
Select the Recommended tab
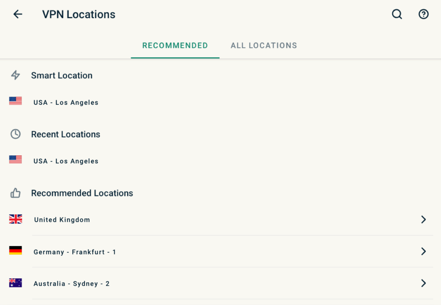pyautogui.click(x=175, y=45)
